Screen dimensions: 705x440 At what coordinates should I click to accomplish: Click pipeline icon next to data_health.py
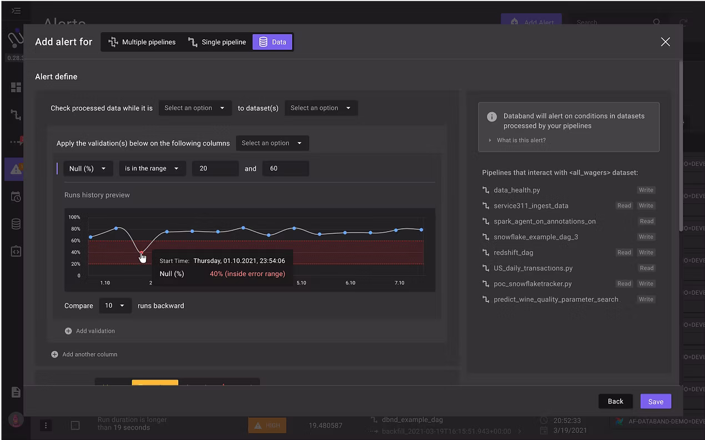click(486, 190)
